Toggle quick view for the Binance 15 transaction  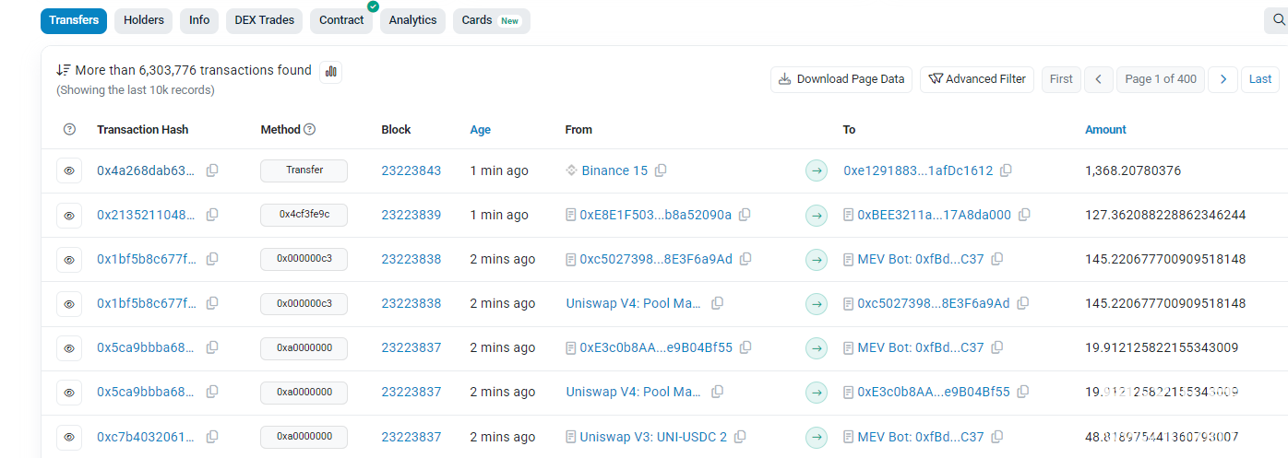[69, 171]
